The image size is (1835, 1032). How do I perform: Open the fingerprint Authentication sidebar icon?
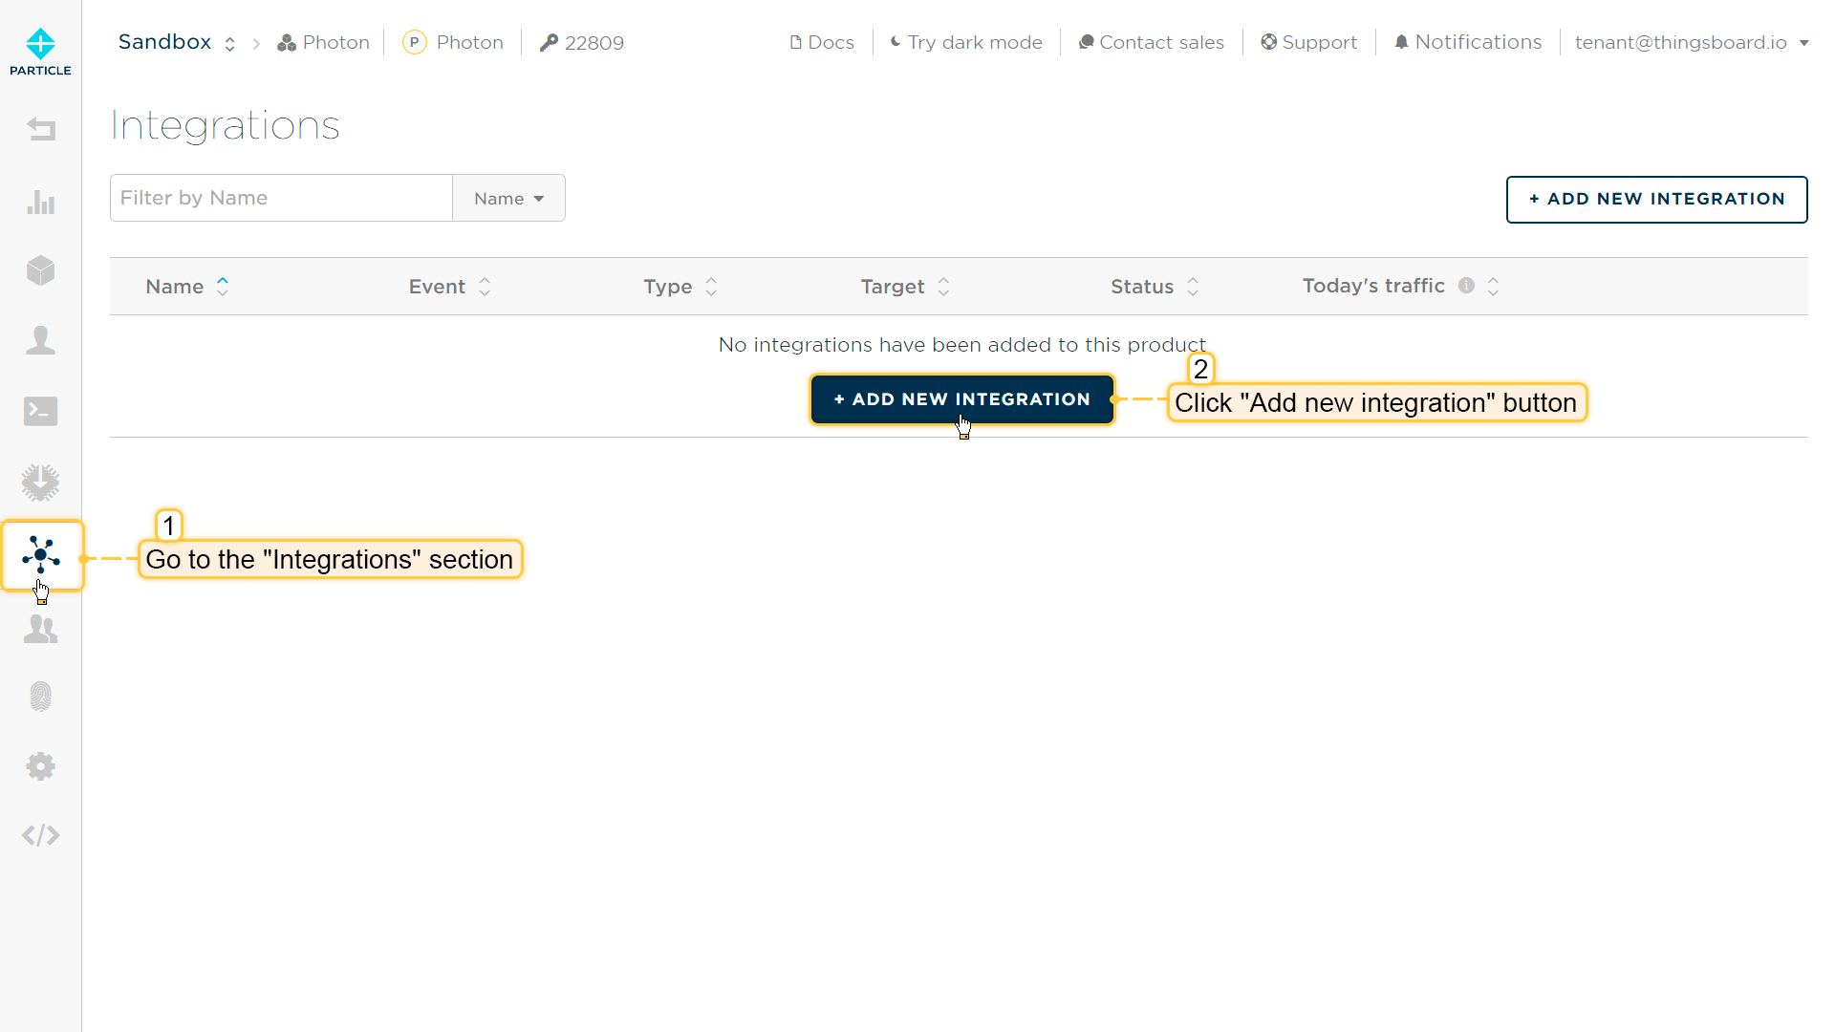coord(41,696)
